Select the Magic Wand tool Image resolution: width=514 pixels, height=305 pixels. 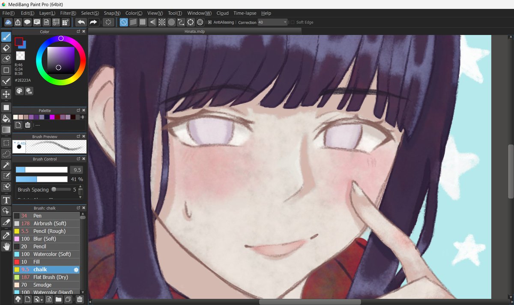point(6,164)
